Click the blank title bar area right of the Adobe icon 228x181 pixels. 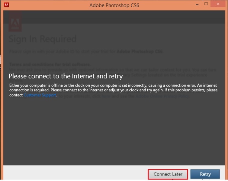[x=45, y=5]
